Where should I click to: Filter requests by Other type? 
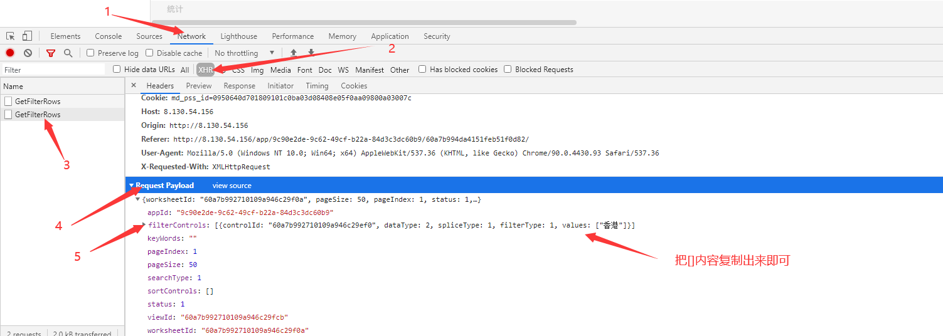click(x=400, y=70)
